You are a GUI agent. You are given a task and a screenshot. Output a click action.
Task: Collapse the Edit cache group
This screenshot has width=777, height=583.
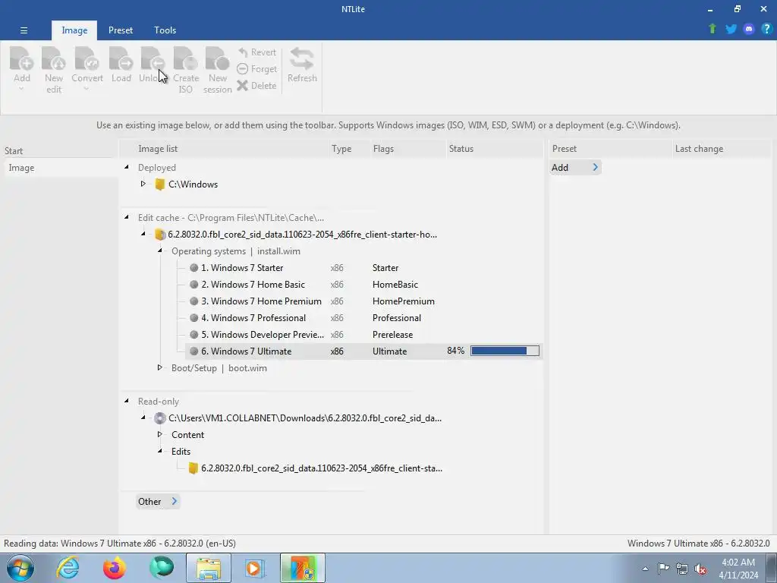pyautogui.click(x=127, y=217)
